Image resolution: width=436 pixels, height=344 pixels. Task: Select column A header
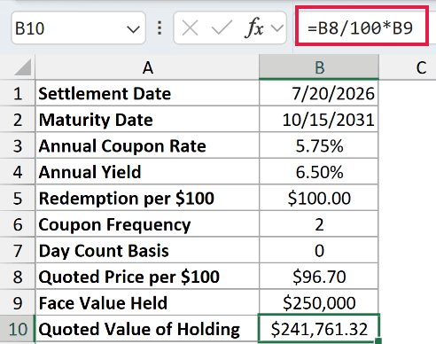(147, 67)
